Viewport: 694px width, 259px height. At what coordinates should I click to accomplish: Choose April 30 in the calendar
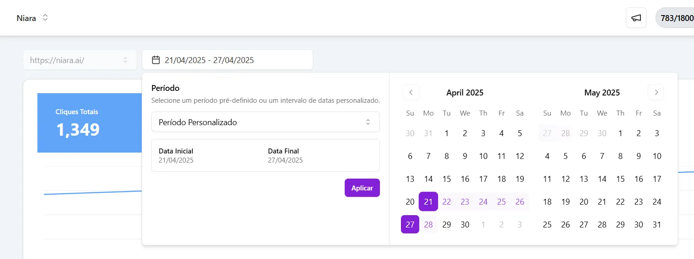(x=465, y=224)
